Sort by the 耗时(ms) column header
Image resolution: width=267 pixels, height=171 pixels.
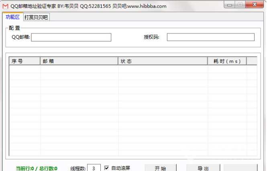(227, 61)
